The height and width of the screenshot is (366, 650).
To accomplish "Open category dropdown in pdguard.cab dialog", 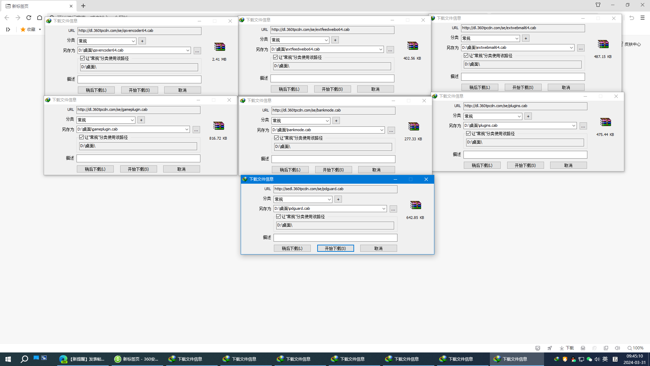I will click(x=303, y=199).
